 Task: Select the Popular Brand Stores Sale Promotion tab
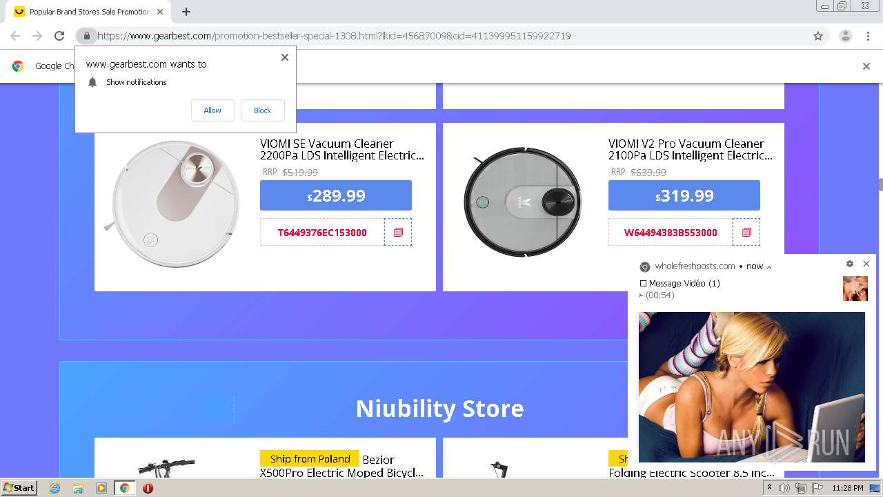(90, 12)
